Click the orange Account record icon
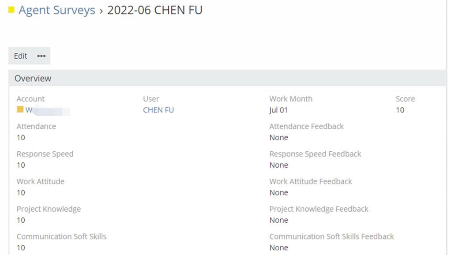 [20, 109]
